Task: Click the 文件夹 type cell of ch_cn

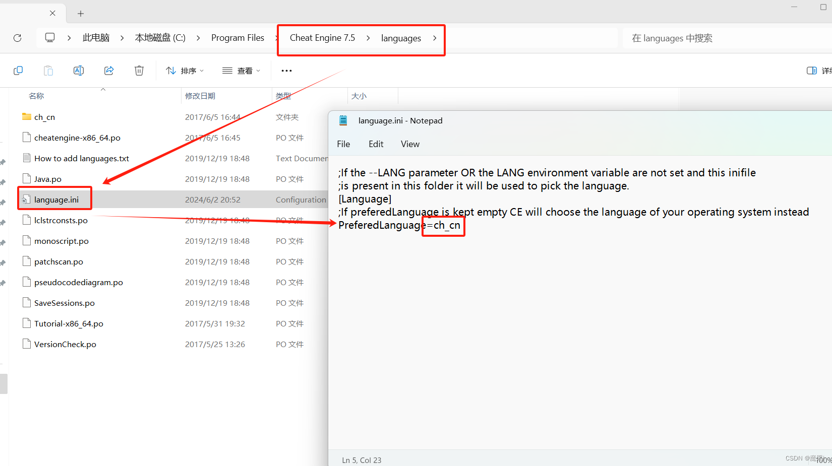Action: click(287, 117)
